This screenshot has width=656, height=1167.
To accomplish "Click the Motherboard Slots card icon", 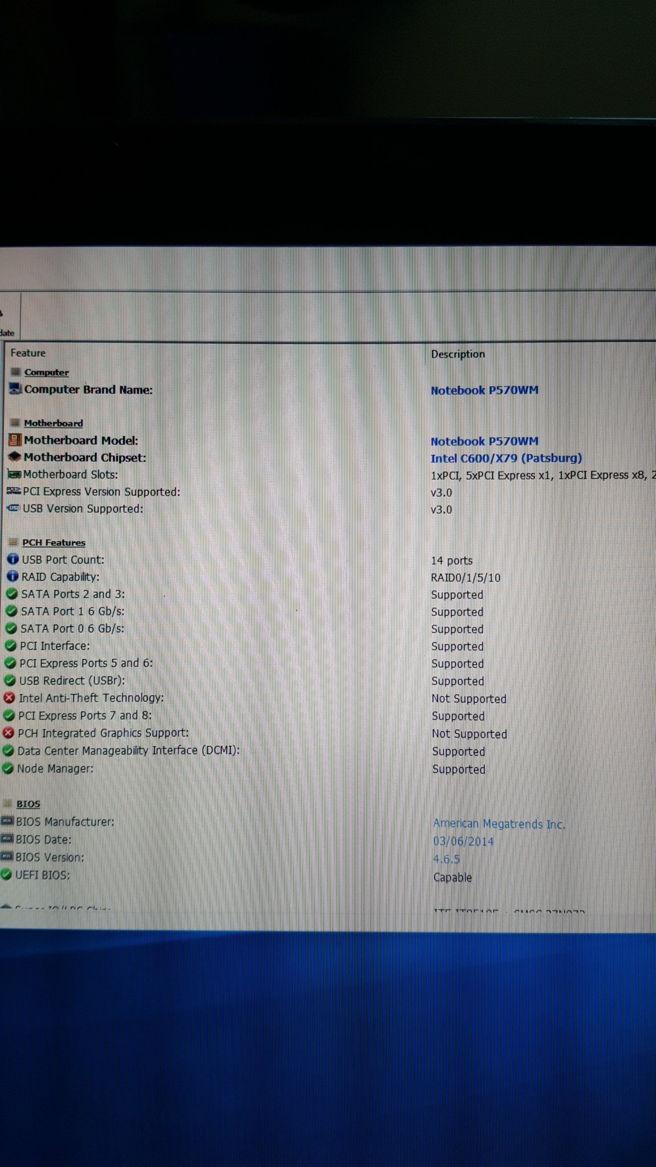I will [x=14, y=474].
